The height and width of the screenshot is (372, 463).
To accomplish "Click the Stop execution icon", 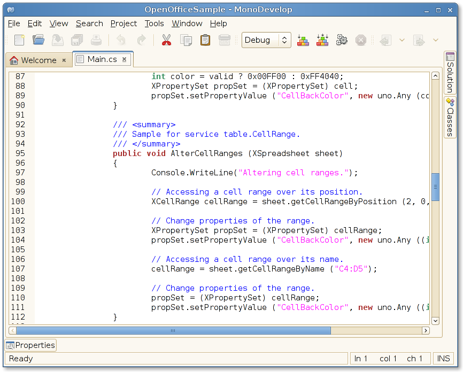I will pyautogui.click(x=361, y=40).
